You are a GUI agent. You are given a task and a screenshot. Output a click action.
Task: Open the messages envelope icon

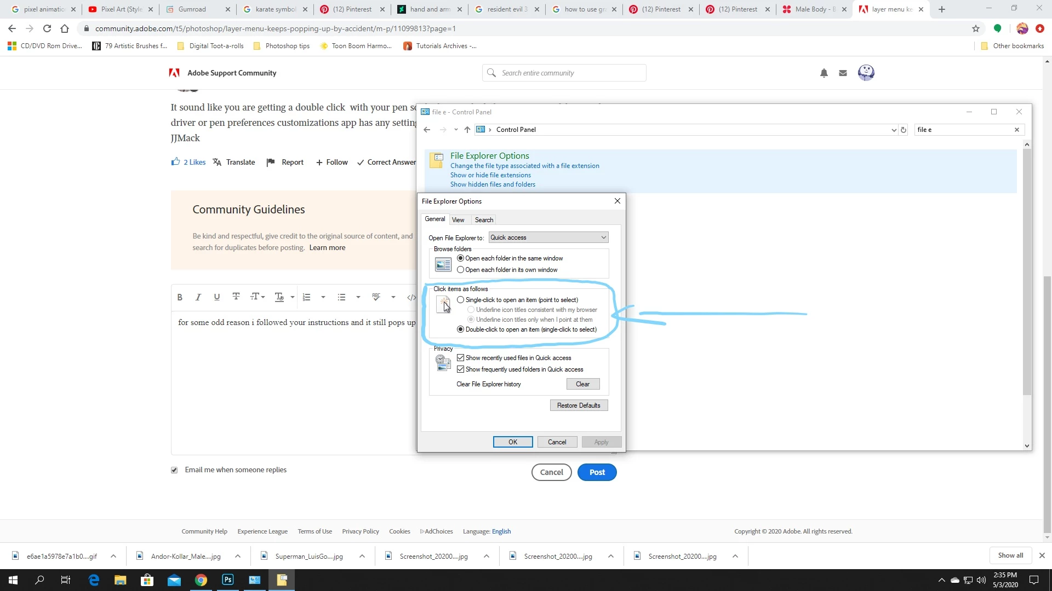coord(843,73)
